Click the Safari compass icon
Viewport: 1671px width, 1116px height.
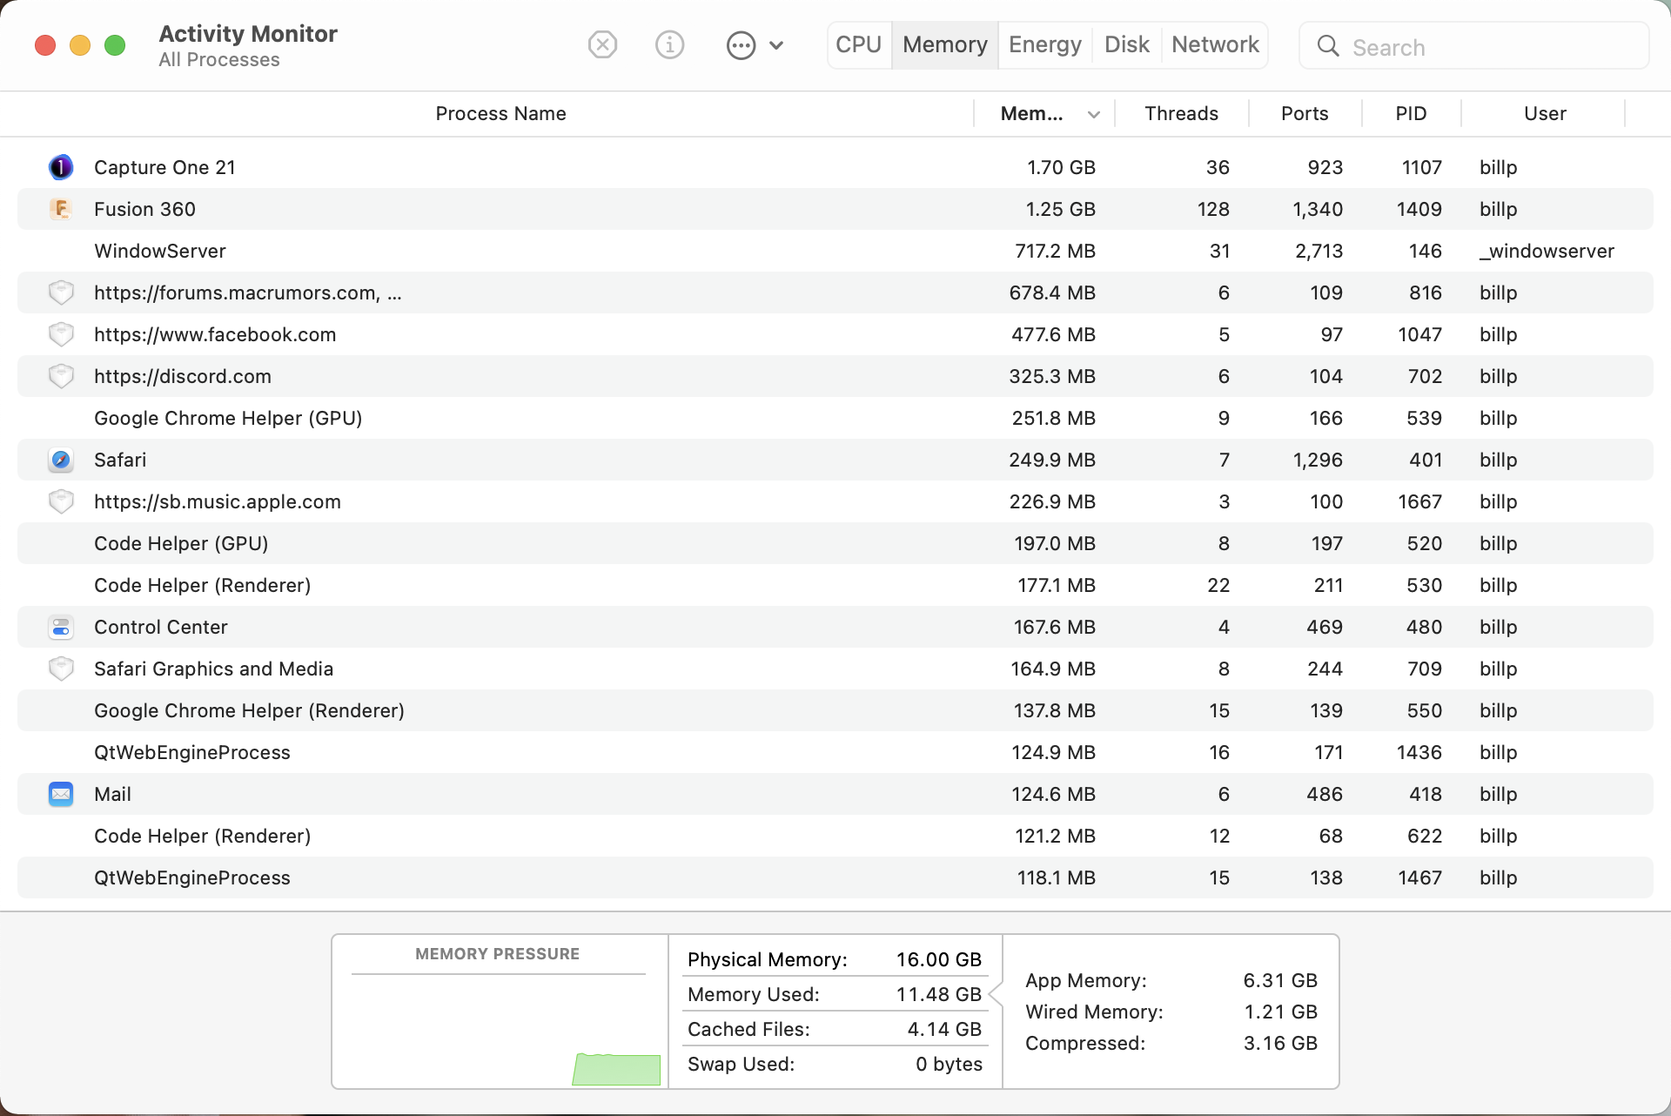tap(61, 460)
